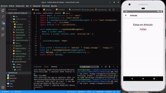Open the Manage gear in activity bar

(x=3, y=87)
